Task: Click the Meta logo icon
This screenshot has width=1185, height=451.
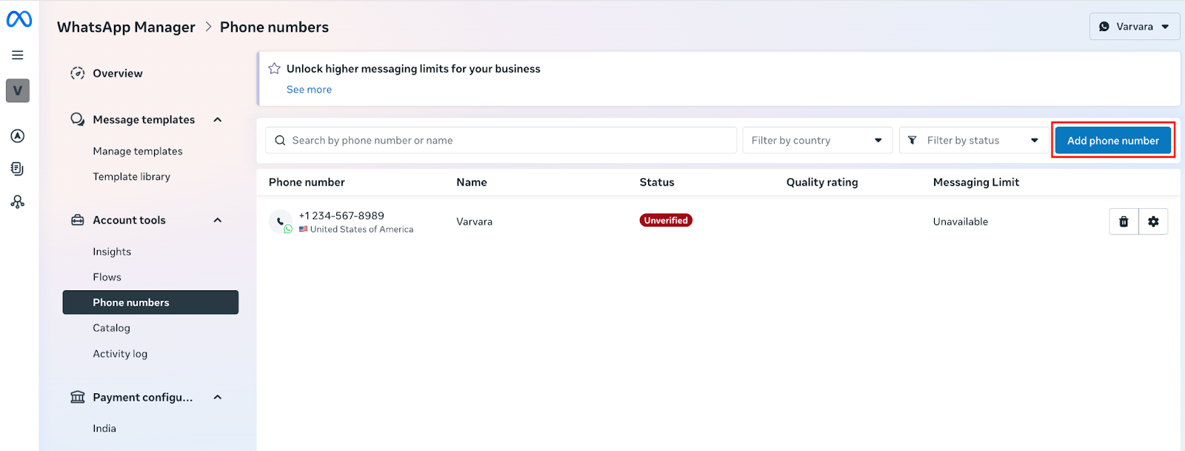Action: point(19,19)
